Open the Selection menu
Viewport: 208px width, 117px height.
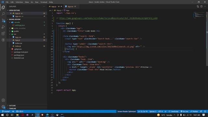(x=19, y=2)
